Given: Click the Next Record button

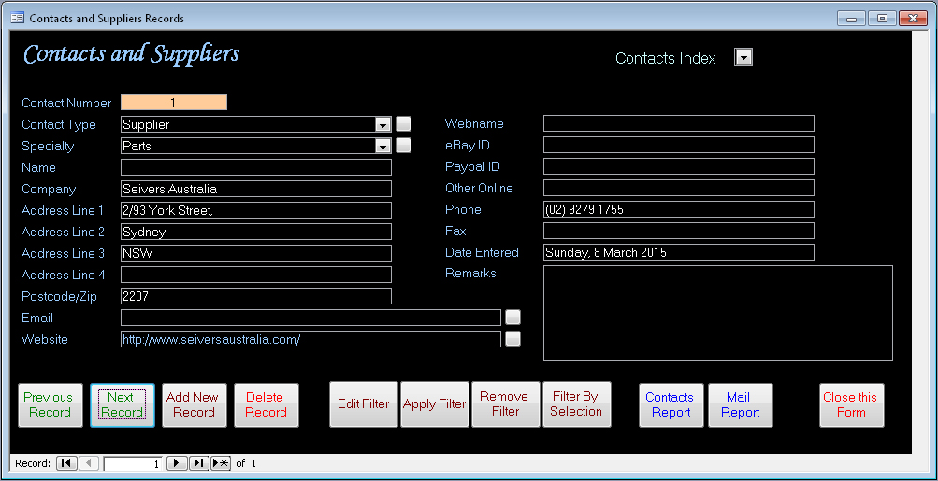Looking at the screenshot, I should pos(122,405).
